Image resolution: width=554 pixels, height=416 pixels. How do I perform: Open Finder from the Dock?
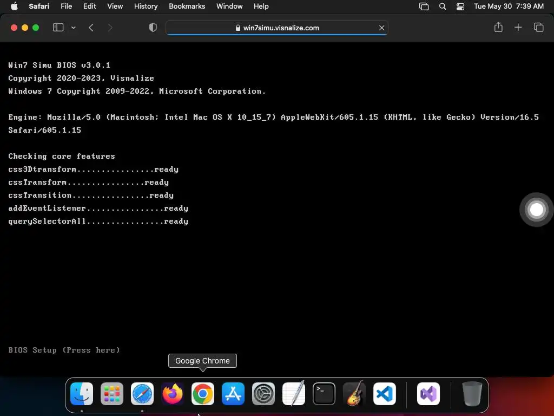pos(82,394)
